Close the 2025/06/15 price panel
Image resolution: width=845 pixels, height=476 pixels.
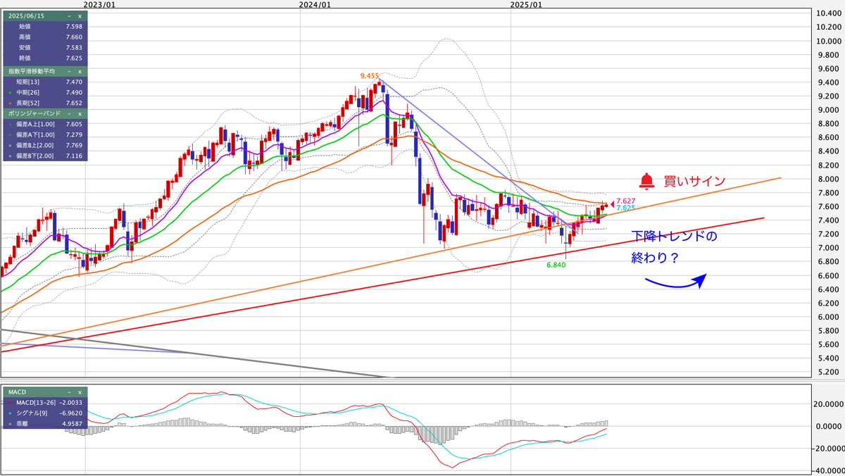tap(80, 15)
